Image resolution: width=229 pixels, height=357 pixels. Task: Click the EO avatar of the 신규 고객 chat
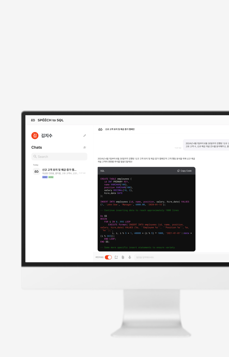click(36, 172)
